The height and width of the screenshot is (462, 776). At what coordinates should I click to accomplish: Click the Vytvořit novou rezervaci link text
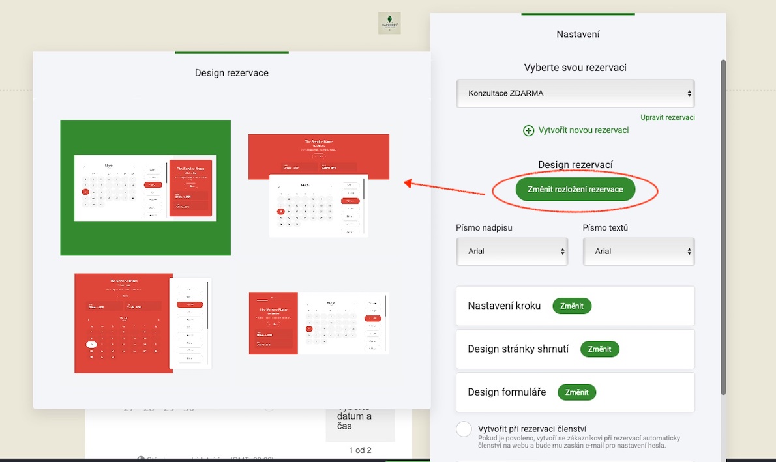pyautogui.click(x=584, y=130)
